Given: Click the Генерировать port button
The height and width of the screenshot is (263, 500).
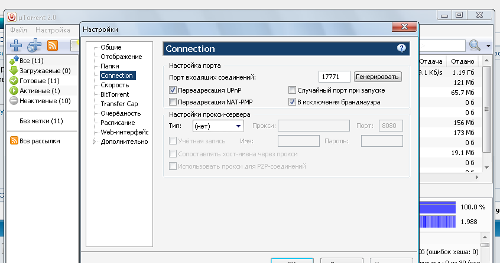Looking at the screenshot, I should (x=378, y=77).
